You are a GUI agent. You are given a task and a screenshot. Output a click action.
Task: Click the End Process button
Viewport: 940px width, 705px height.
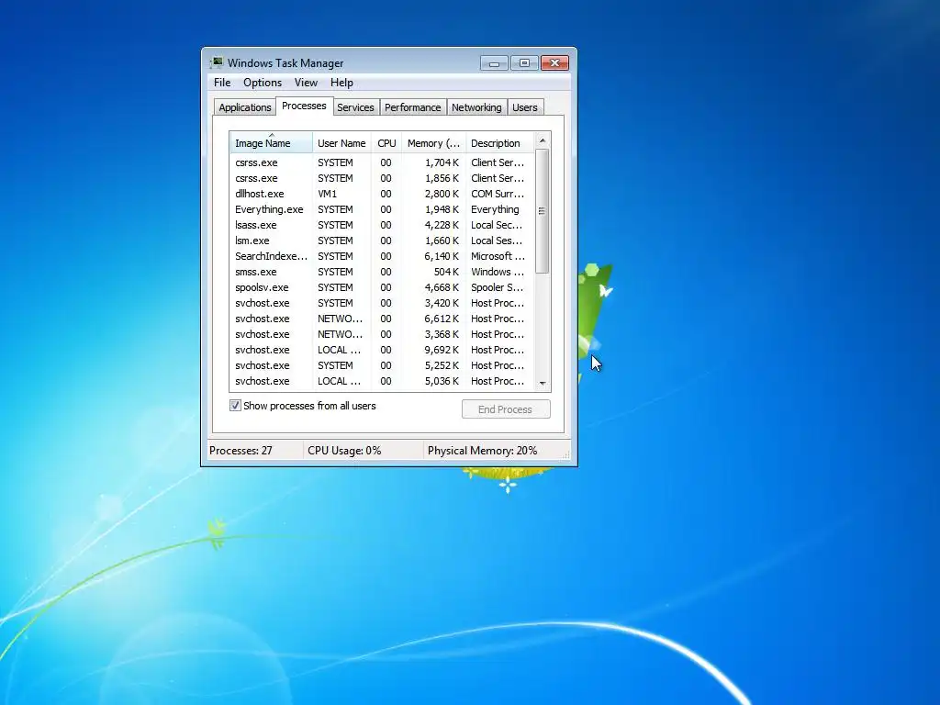point(506,409)
